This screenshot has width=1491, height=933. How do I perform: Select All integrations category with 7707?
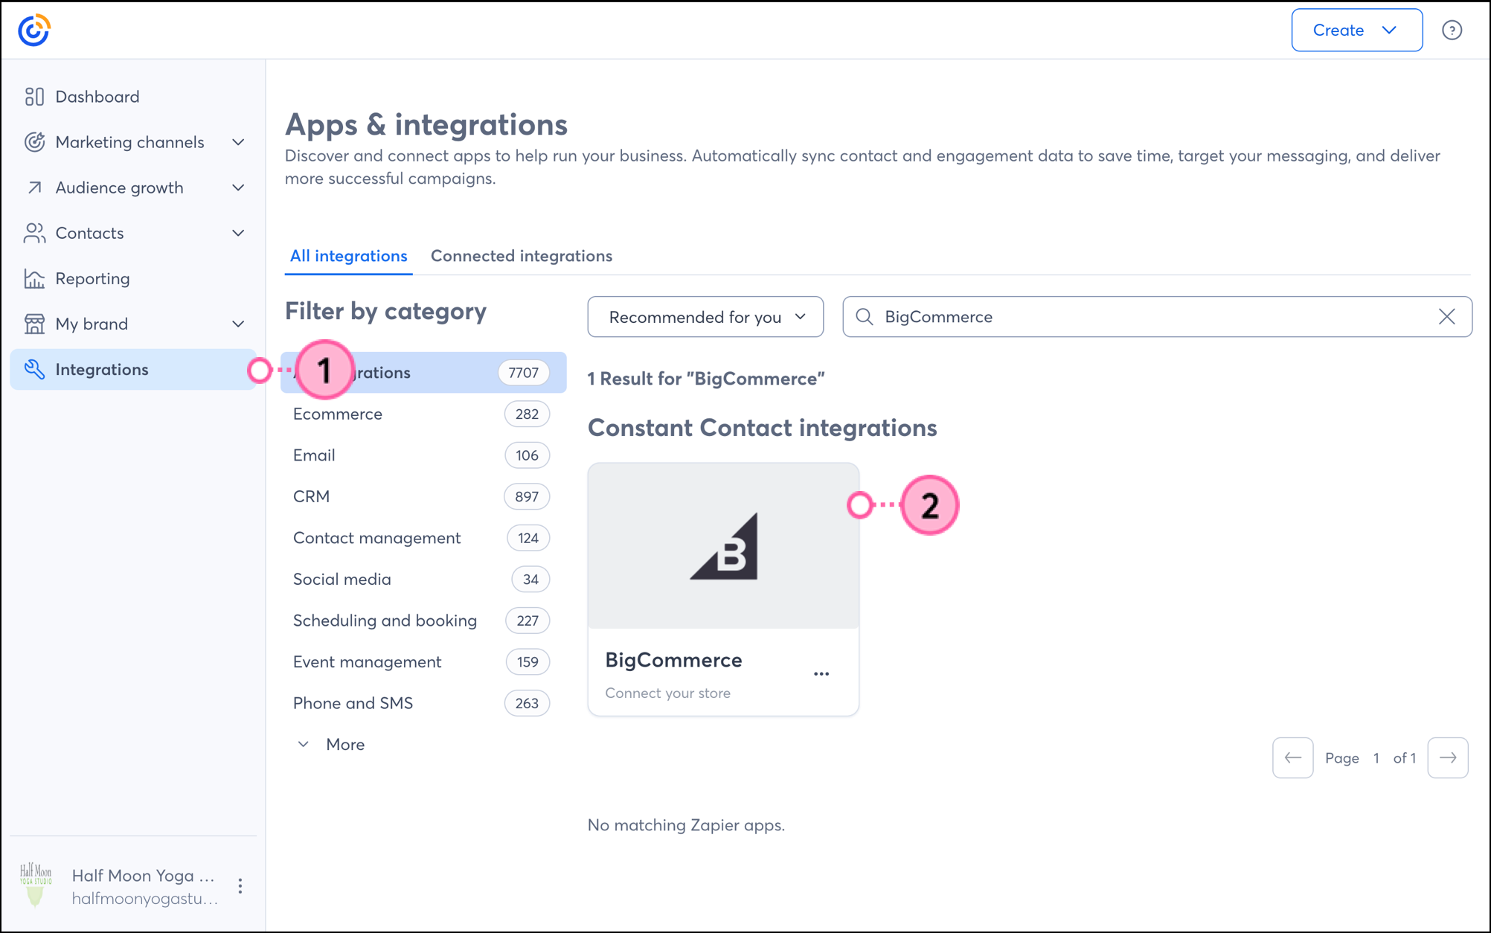click(x=423, y=373)
